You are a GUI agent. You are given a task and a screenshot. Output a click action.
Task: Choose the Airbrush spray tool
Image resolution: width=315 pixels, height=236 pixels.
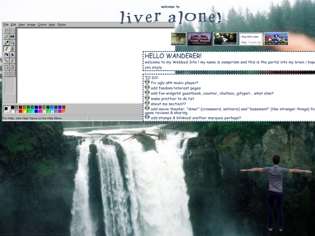pyautogui.click(x=6, y=55)
